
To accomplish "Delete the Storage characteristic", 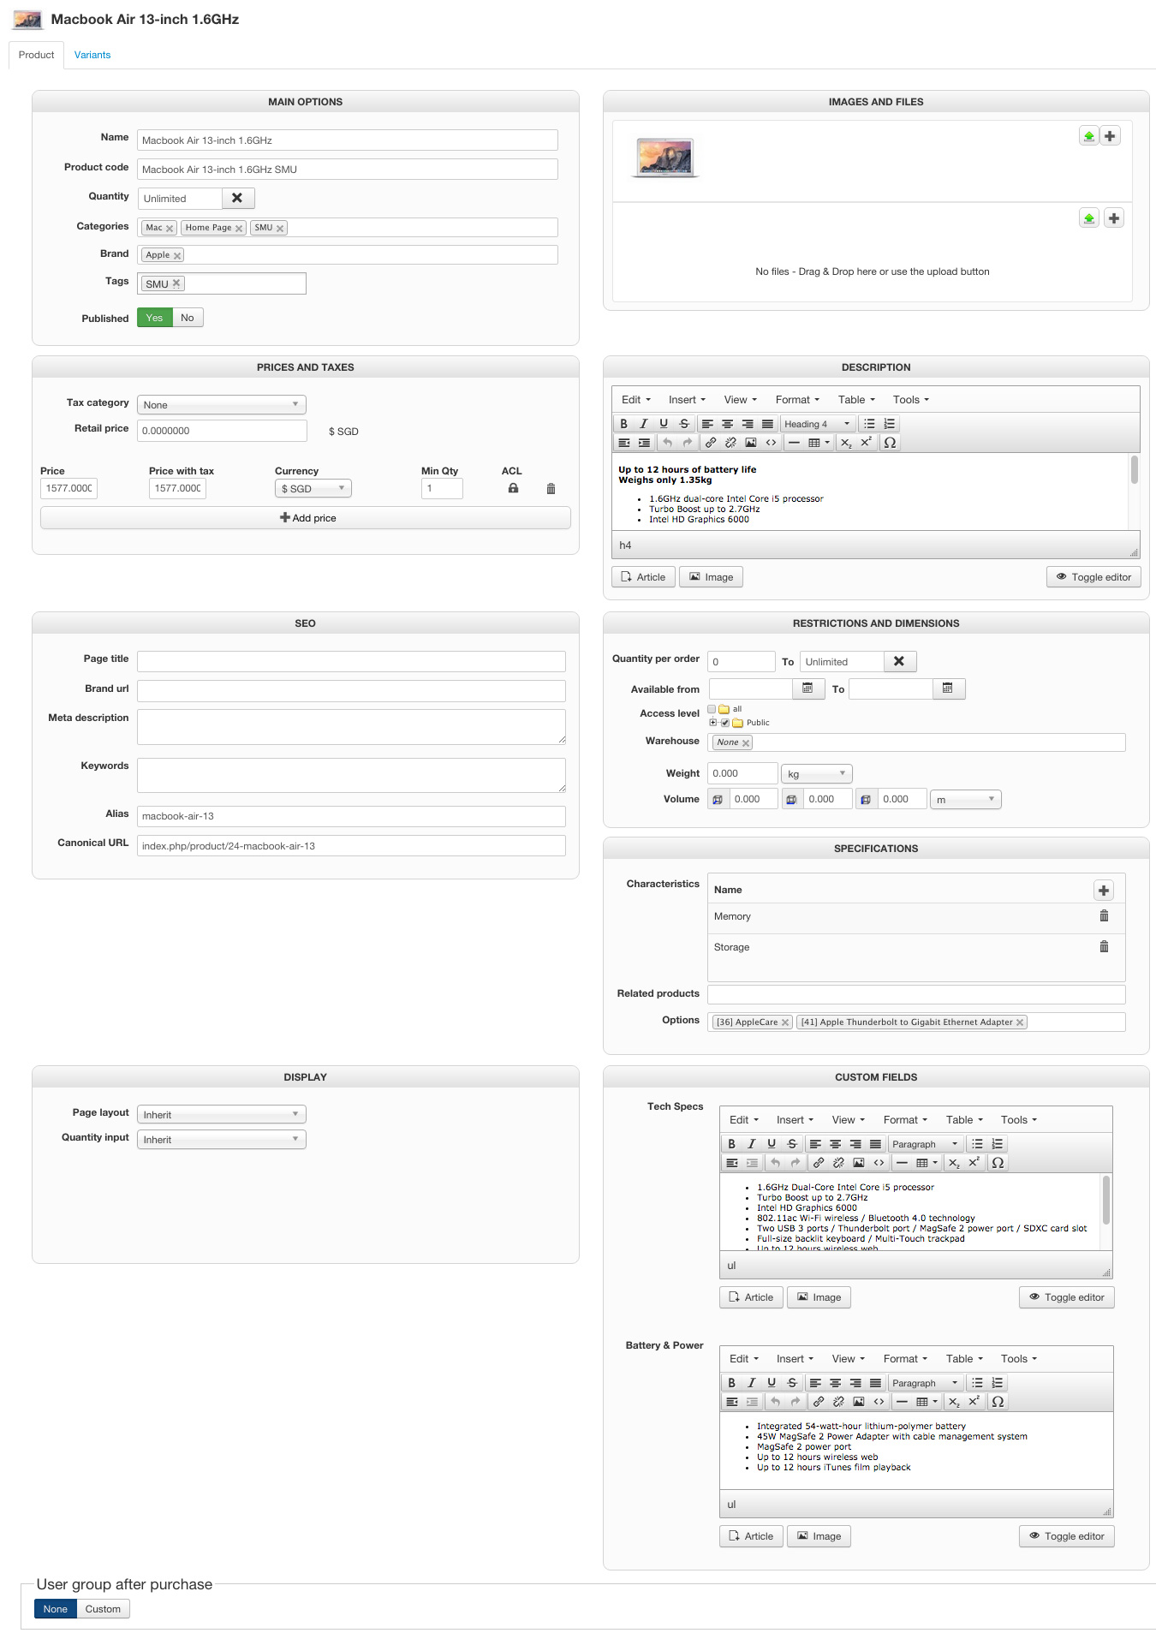I will [1104, 947].
